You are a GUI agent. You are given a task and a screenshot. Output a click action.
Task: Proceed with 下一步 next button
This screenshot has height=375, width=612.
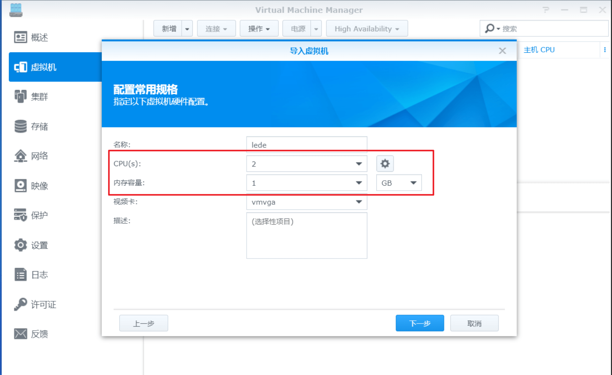coord(420,323)
